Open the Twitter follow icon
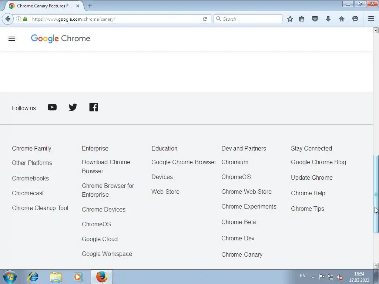The height and width of the screenshot is (284, 379). coord(73,107)
